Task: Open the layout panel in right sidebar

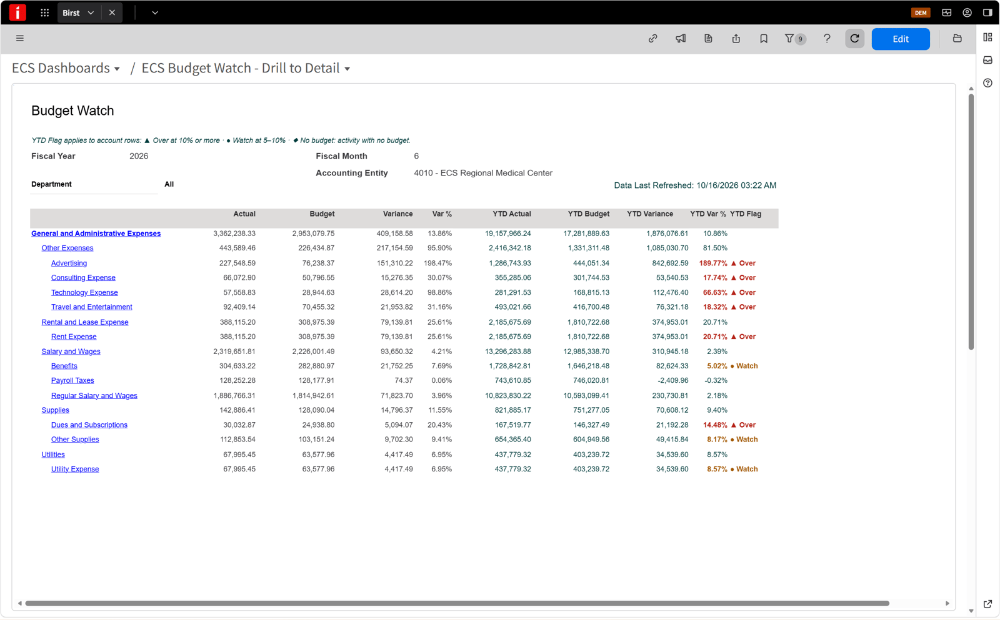Action: click(987, 37)
